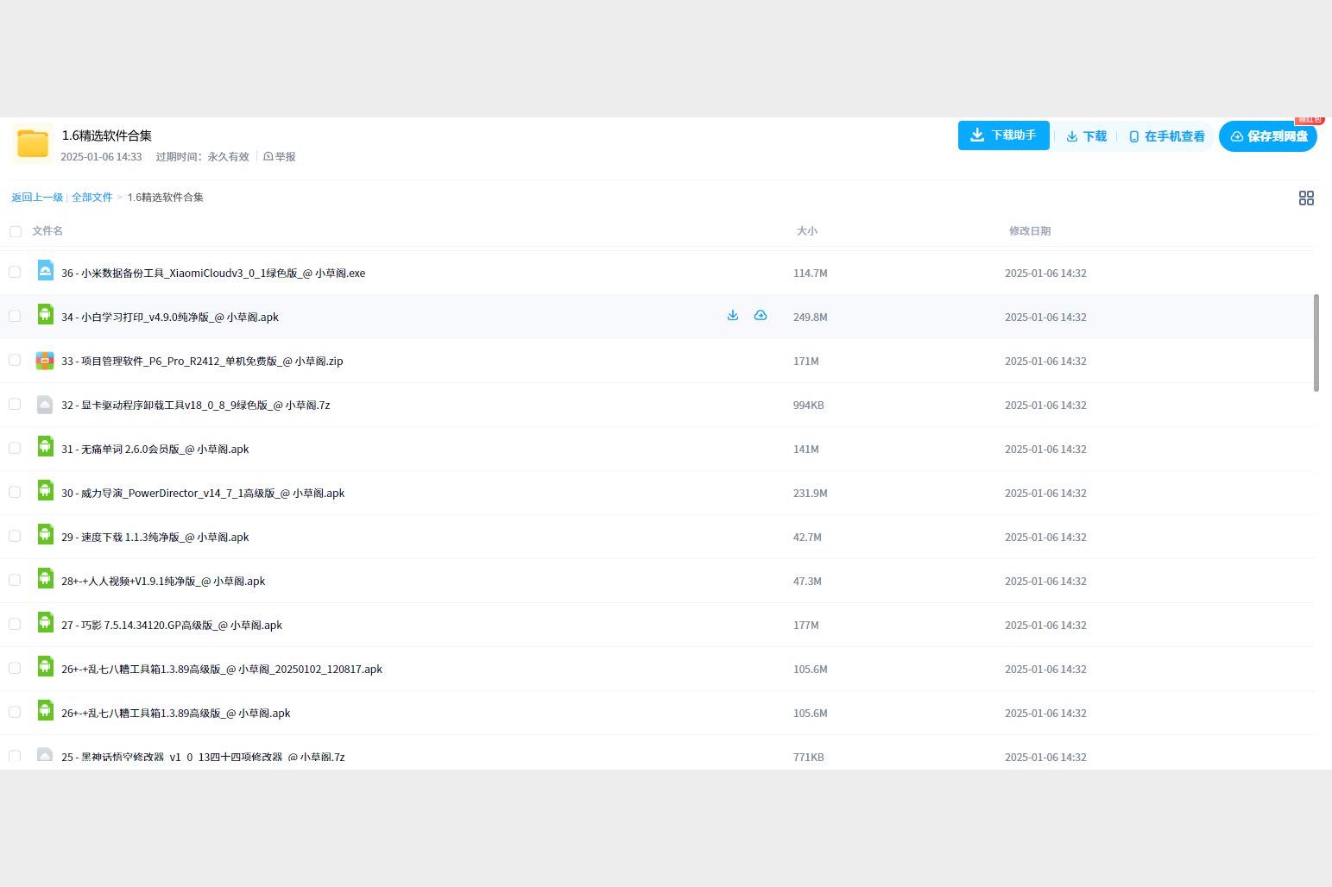Click apk icon for 29 - 速度下载
Screen dimensions: 1332x887
[x=45, y=535]
